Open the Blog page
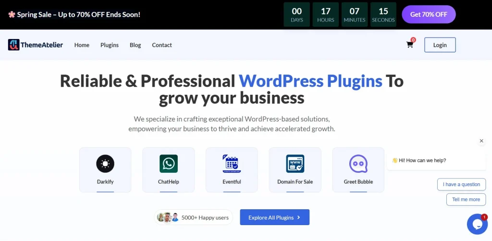The width and height of the screenshot is (492, 241). (135, 45)
